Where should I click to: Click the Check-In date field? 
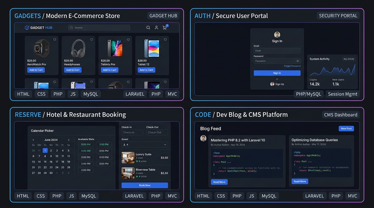click(132, 132)
